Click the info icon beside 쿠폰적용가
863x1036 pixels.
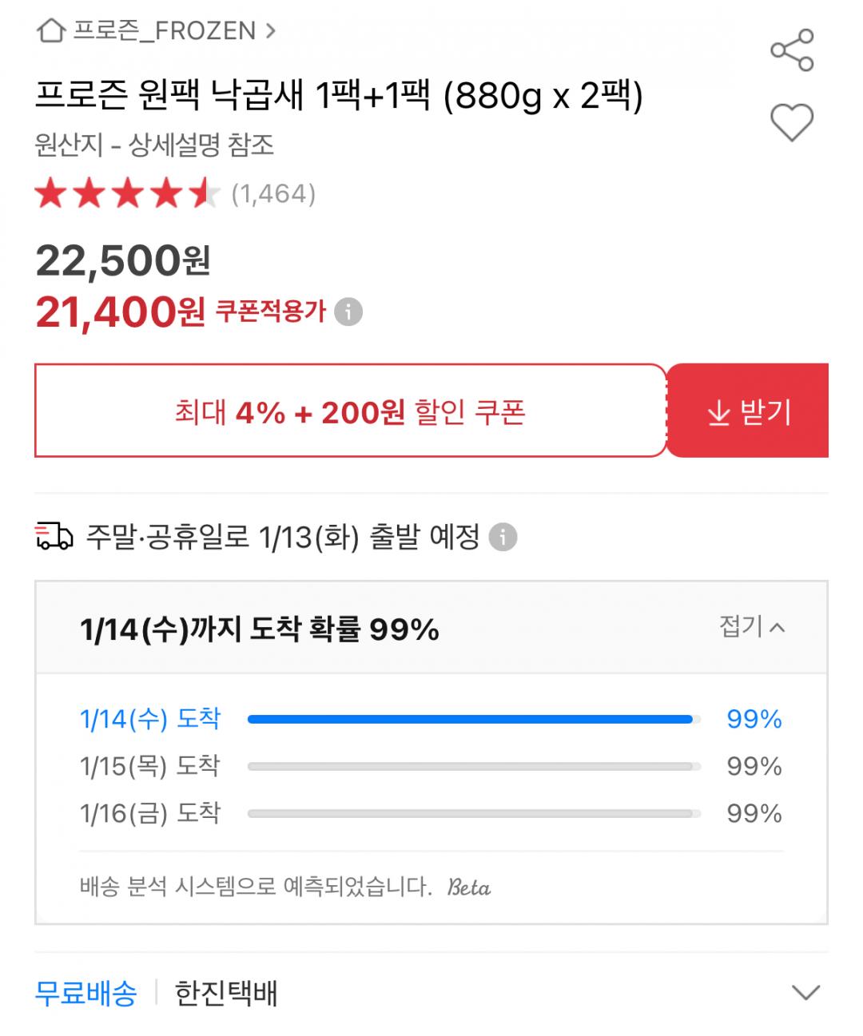coord(348,312)
